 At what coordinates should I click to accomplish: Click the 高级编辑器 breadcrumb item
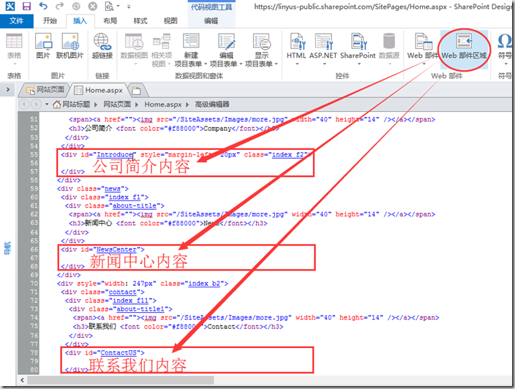point(212,105)
